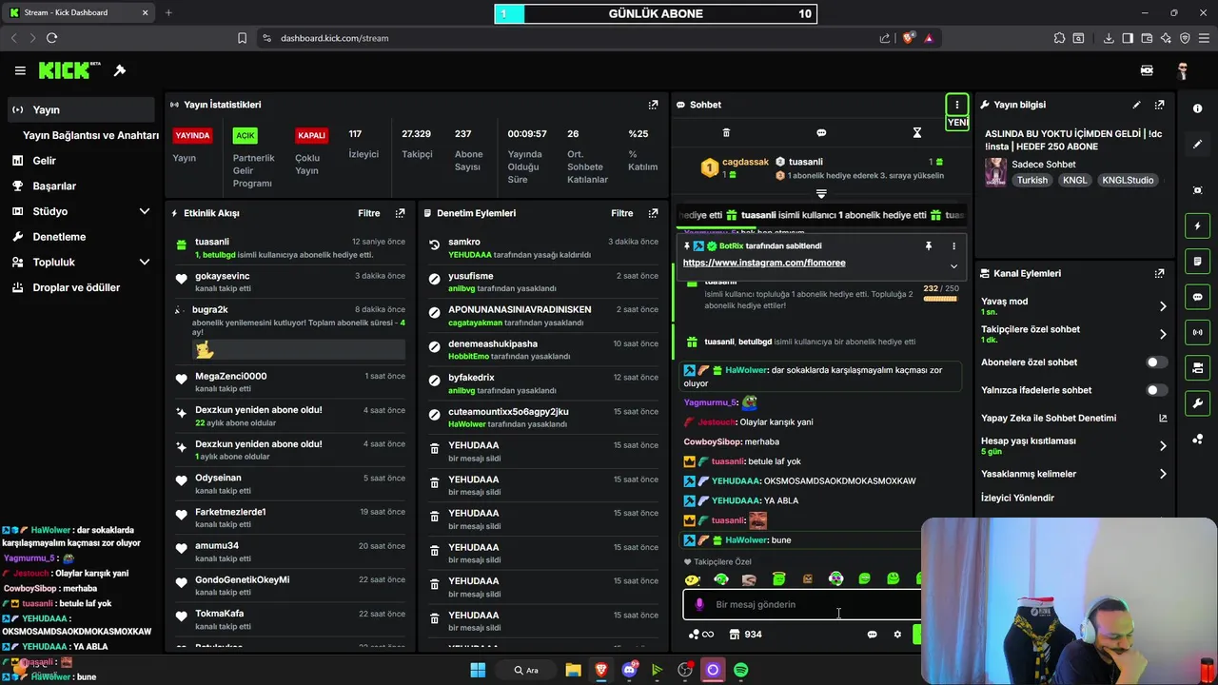The height and width of the screenshot is (685, 1218).
Task: Click the document icon in right sidebar
Action: 1197,262
